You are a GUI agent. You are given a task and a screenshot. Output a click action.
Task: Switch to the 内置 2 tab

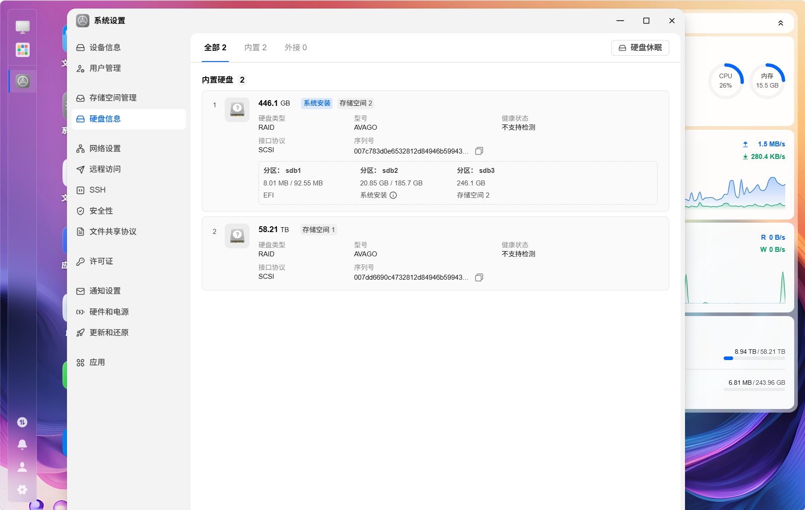click(255, 48)
